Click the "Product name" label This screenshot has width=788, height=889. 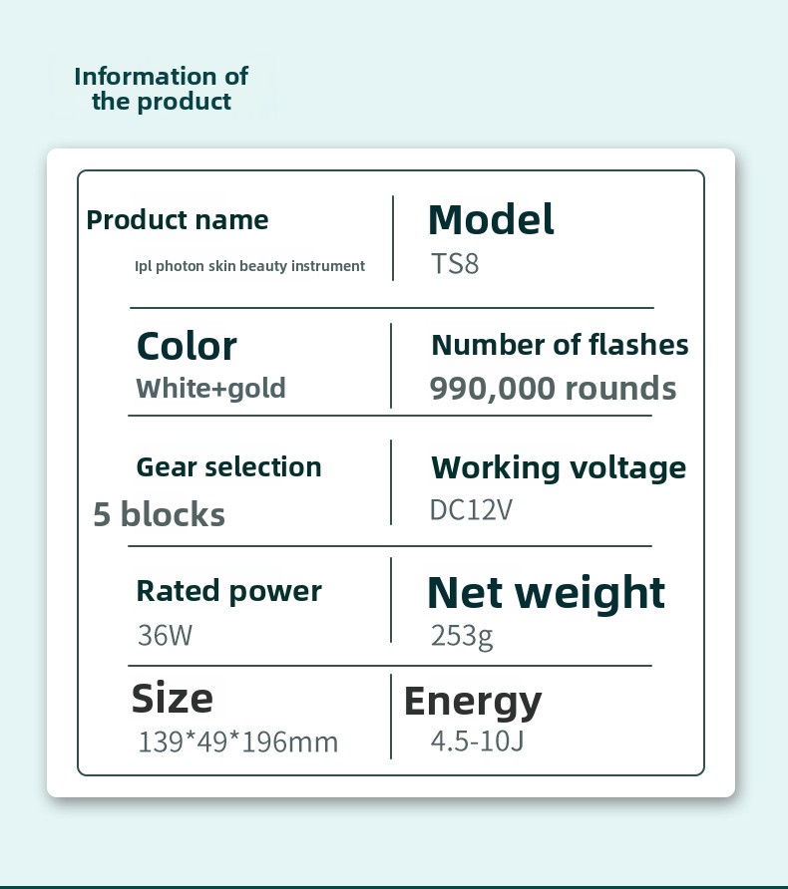click(178, 219)
